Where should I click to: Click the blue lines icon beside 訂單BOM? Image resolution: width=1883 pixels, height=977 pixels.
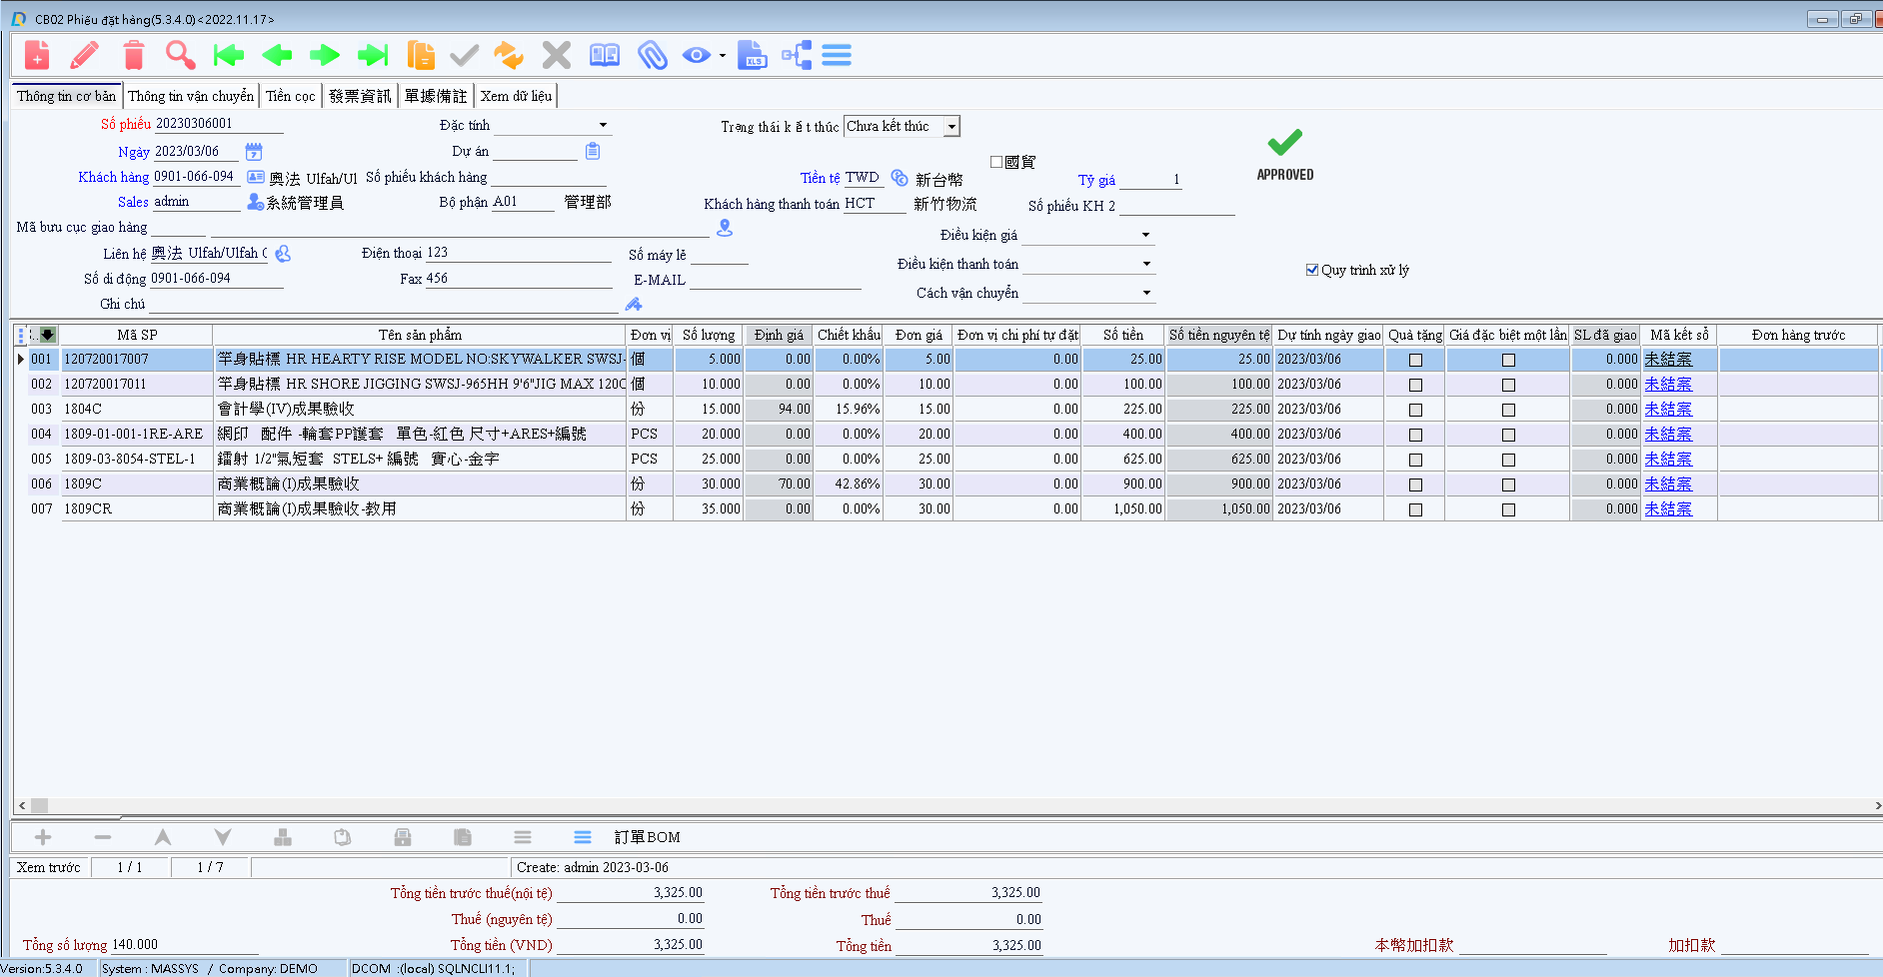pyautogui.click(x=583, y=837)
